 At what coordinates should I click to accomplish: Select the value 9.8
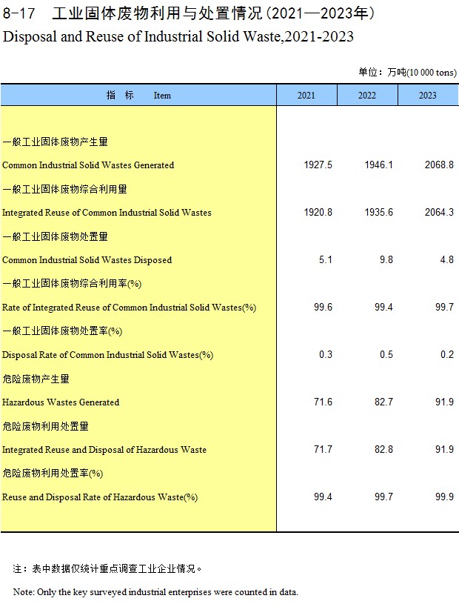point(386,259)
